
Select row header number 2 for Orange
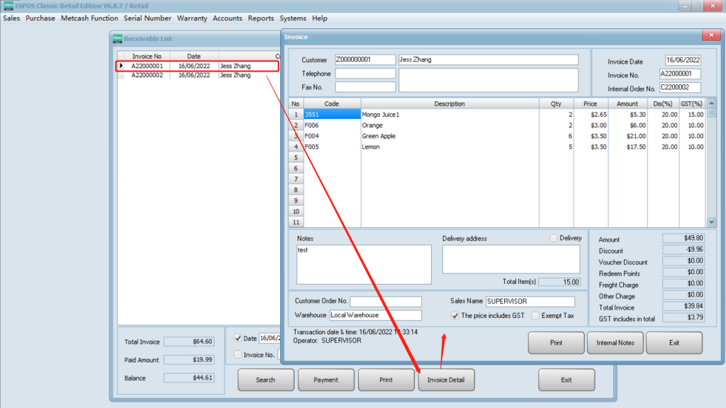click(296, 125)
